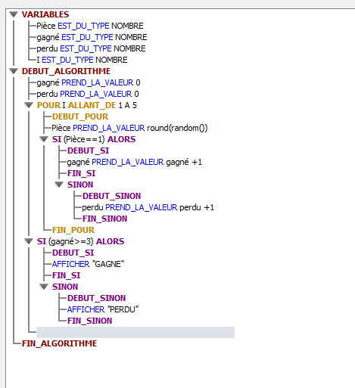
Task: Click the highlighted empty line before FIN_ALGORITHME
Action: (135, 332)
